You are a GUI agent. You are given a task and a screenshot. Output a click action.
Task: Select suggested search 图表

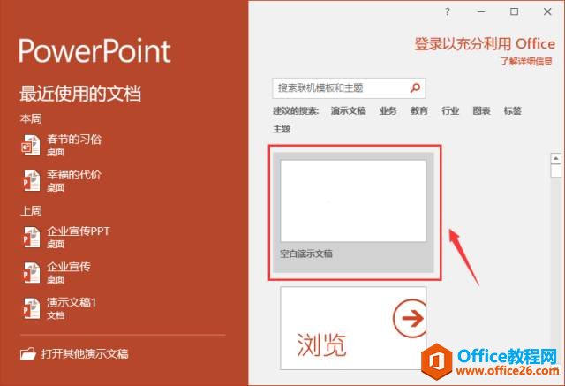tap(482, 111)
